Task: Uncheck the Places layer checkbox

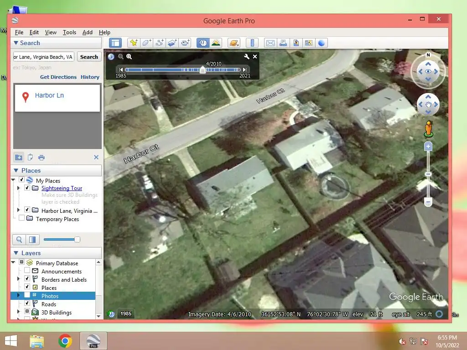Action: [27, 287]
